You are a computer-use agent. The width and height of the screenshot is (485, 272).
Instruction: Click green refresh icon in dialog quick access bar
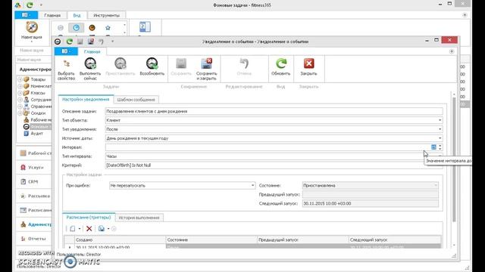point(69,42)
